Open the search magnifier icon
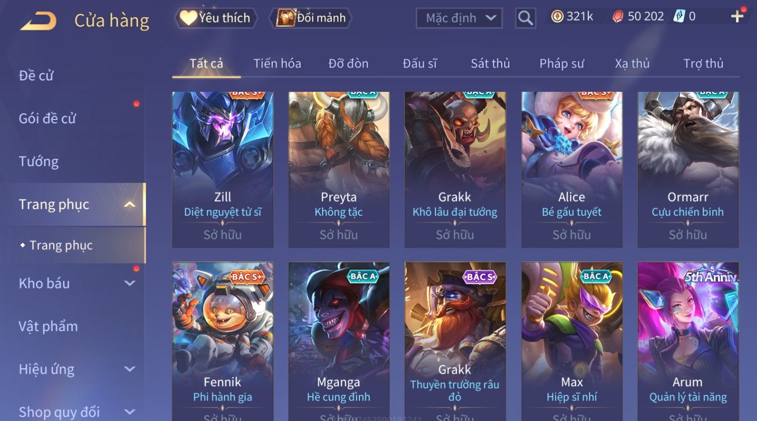Image resolution: width=757 pixels, height=421 pixels. point(525,18)
